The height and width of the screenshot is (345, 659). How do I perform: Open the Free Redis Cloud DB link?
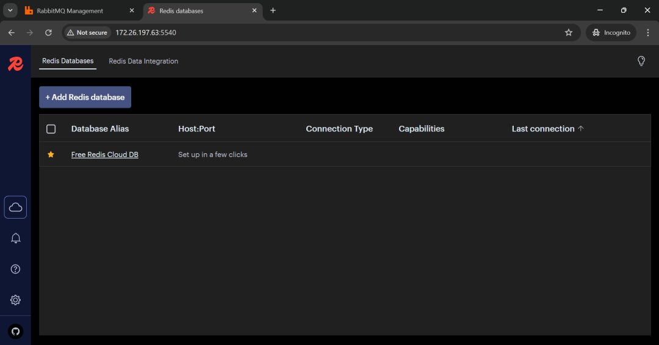pos(105,154)
